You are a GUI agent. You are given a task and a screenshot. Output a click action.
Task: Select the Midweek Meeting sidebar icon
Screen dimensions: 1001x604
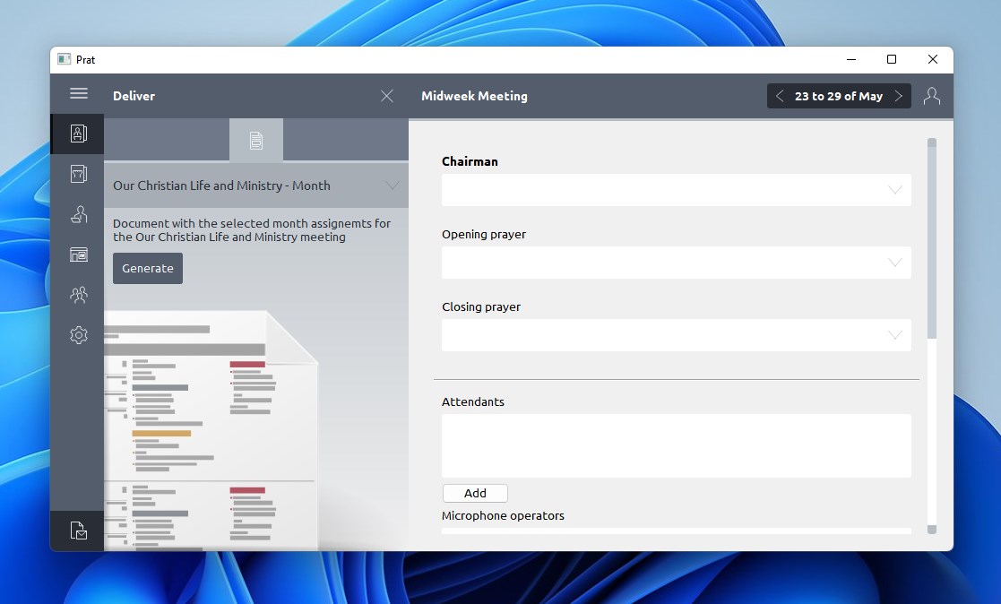pyautogui.click(x=78, y=134)
